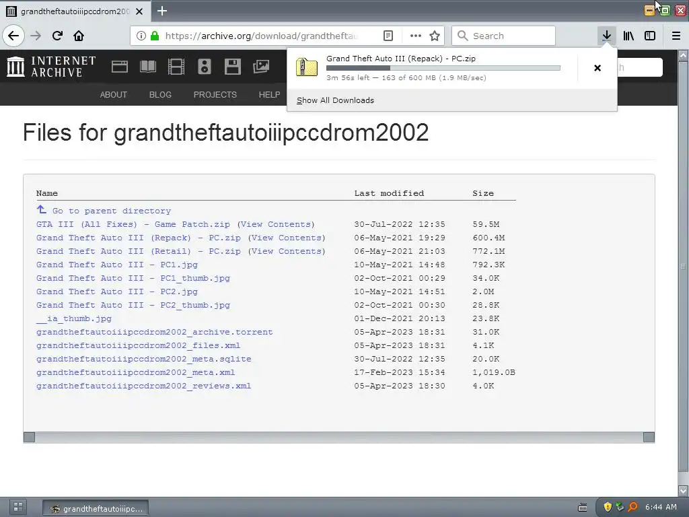
Task: Click the zip file icon in downloads panel
Action: (x=307, y=67)
